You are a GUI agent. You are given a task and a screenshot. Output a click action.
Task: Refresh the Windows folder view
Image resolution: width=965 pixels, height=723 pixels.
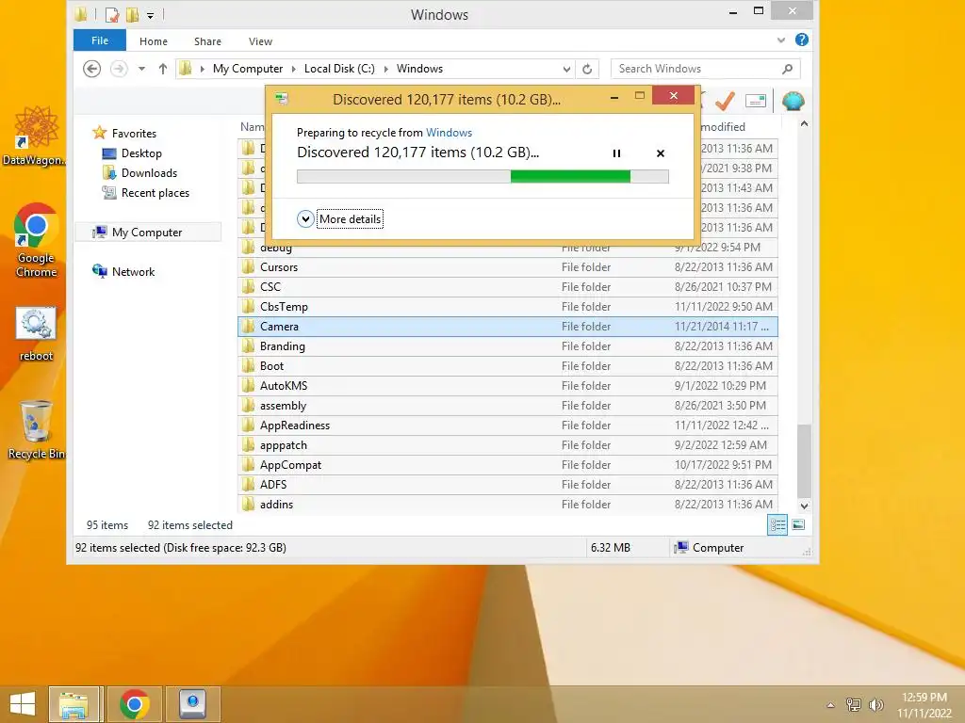pos(587,69)
